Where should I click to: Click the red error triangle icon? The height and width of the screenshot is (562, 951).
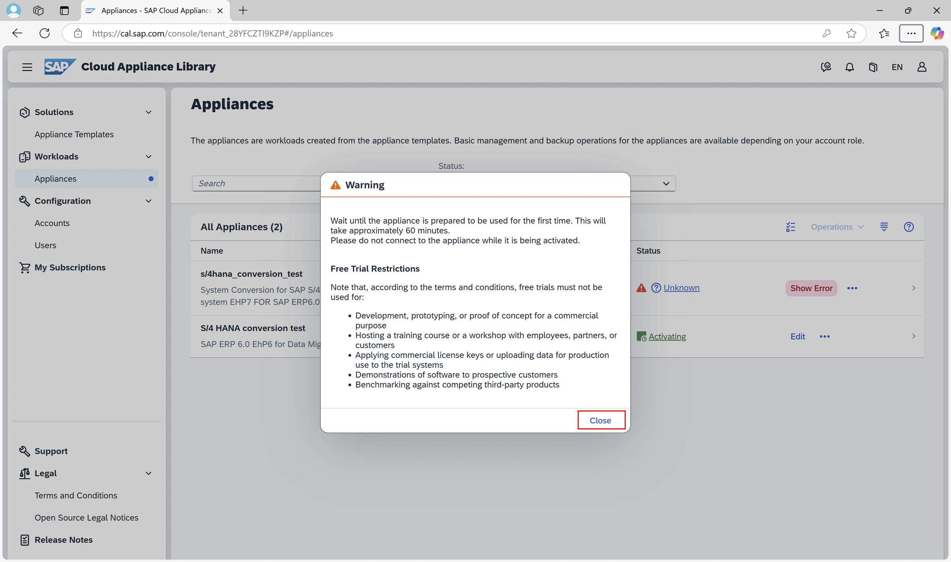[641, 288]
